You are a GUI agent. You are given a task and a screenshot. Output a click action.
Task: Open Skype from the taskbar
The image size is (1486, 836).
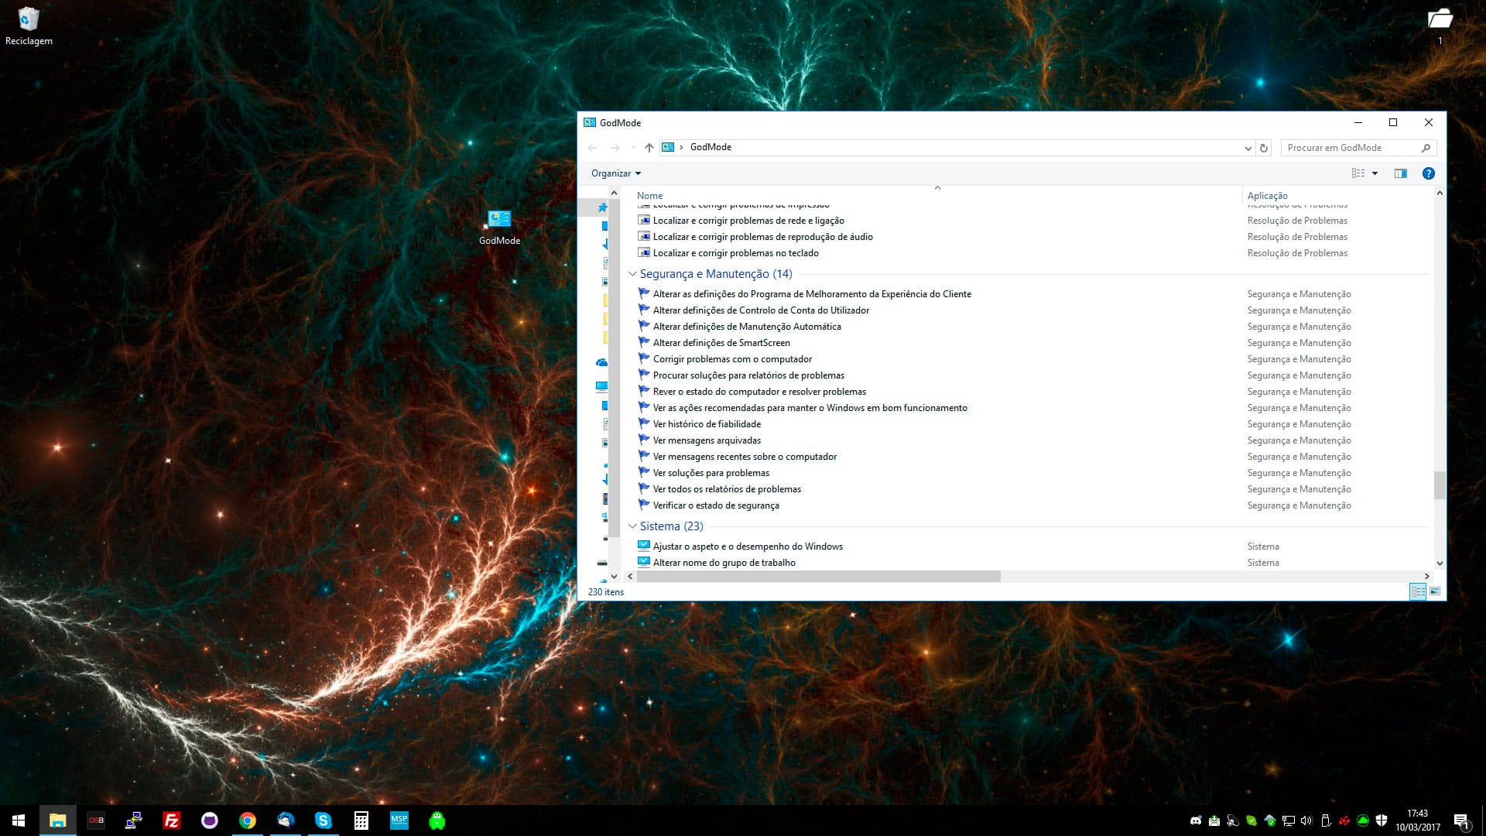(x=324, y=821)
